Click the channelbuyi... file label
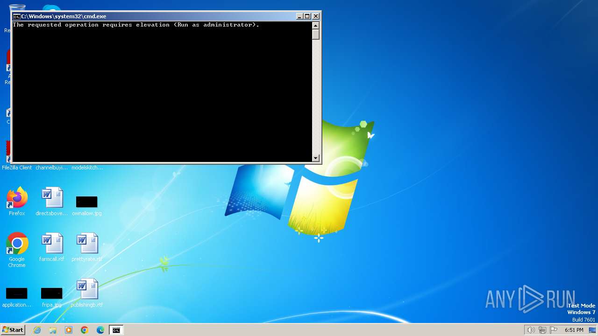 pos(52,168)
